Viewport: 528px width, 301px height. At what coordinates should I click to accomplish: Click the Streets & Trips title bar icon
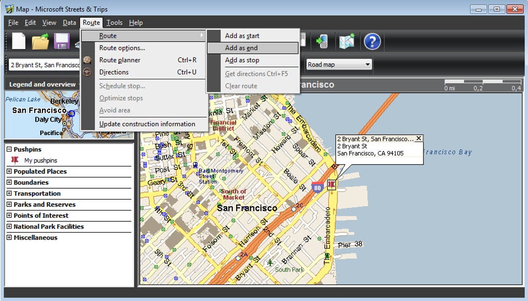tap(9, 9)
